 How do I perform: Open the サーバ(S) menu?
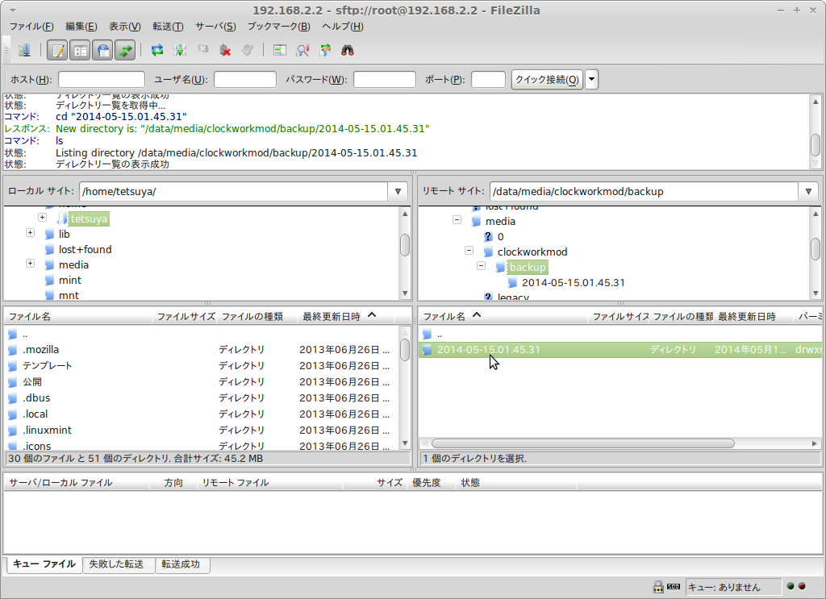(x=215, y=27)
